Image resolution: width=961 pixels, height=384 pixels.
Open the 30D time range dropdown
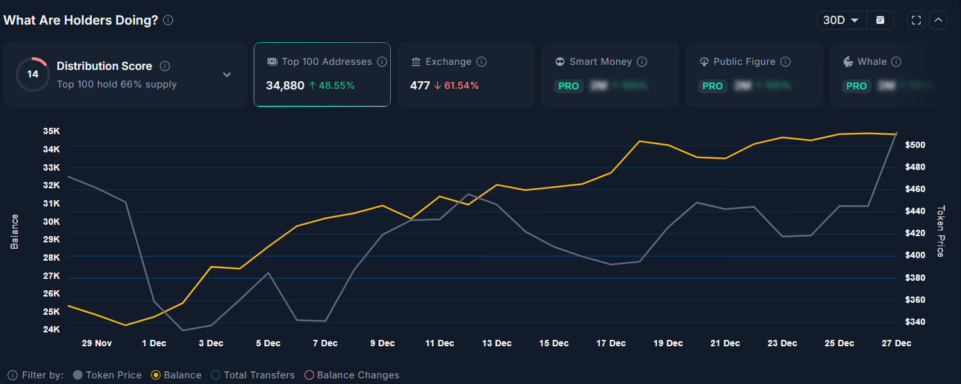[x=841, y=20]
